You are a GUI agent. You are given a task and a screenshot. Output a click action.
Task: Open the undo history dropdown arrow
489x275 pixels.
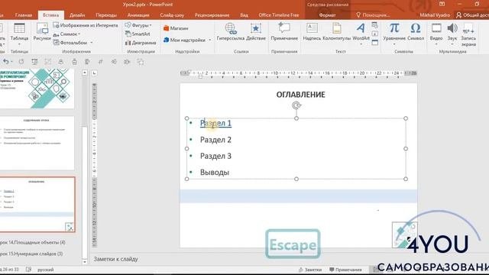coord(11,62)
